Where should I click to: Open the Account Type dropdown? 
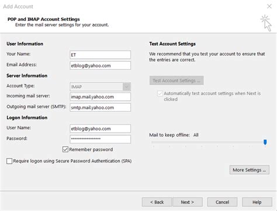pos(127,87)
